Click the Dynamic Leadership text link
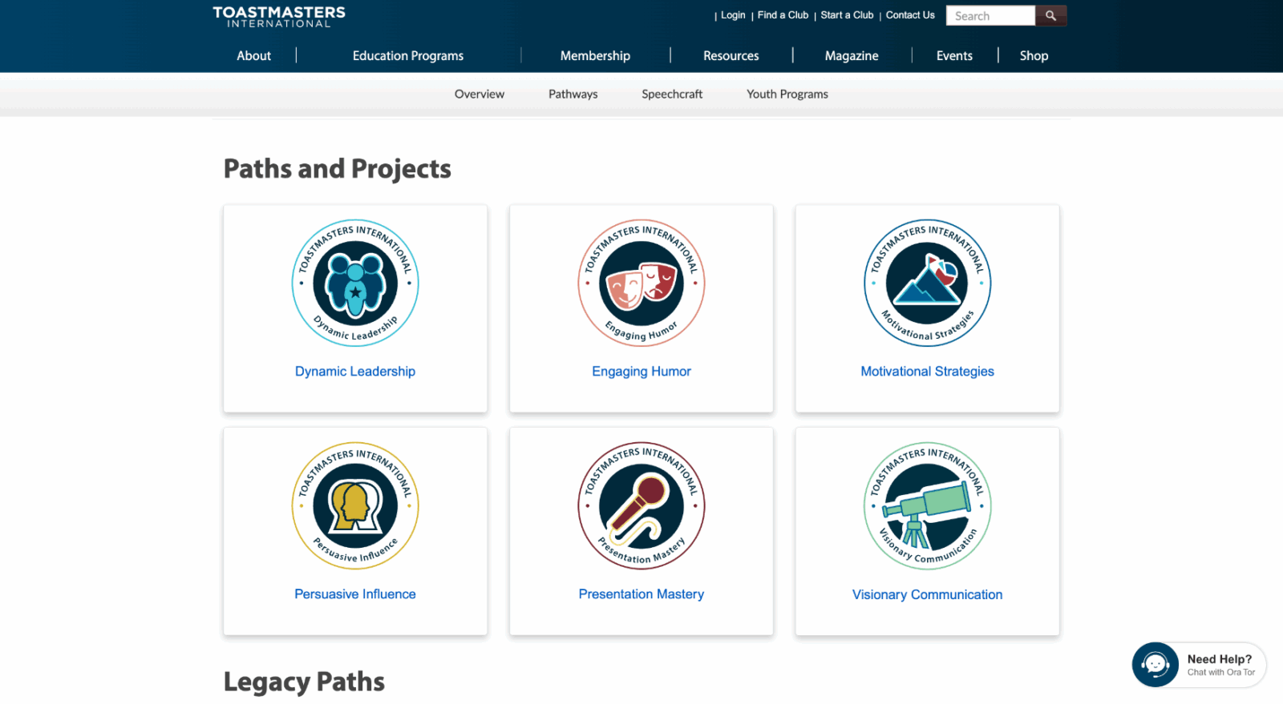This screenshot has height=704, width=1283. point(355,372)
